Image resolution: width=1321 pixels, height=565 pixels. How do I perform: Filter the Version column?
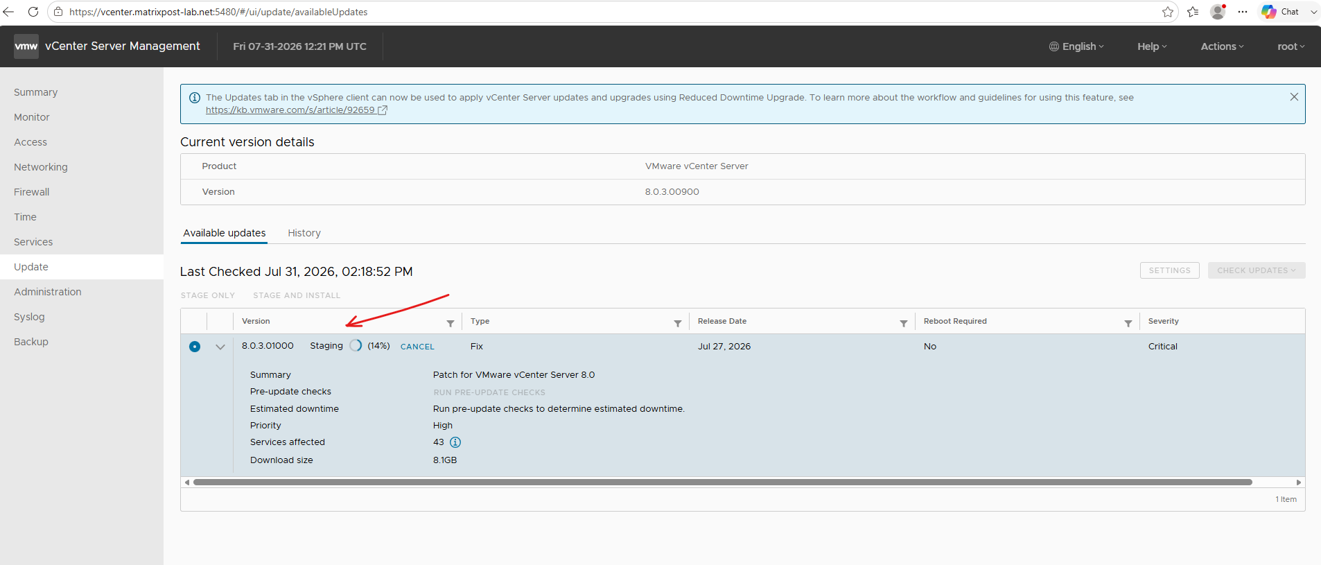tap(450, 323)
